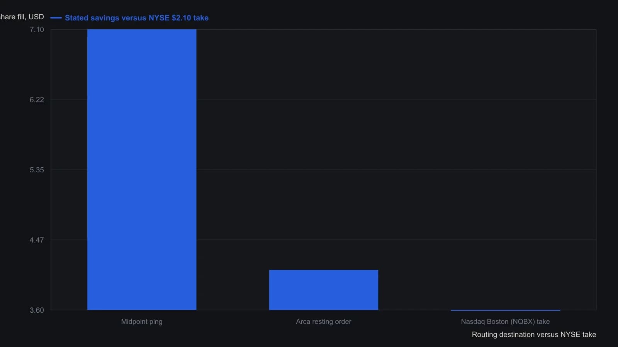Click the 6.22 y-axis tick value
This screenshot has width=618, height=347.
pos(37,100)
